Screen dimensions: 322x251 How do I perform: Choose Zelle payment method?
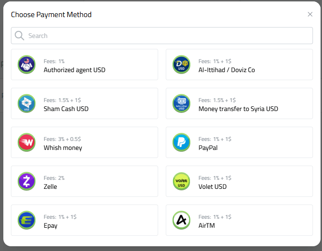point(85,181)
